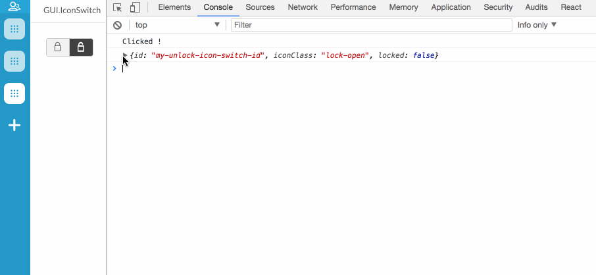The width and height of the screenshot is (596, 275).
Task: Toggle the device toolbar icon
Action: [135, 7]
